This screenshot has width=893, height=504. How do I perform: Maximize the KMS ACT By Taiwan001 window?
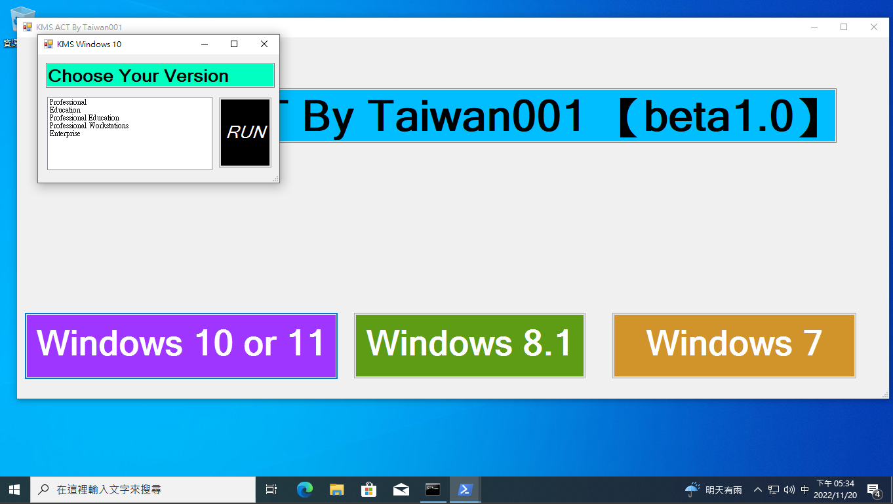(844, 27)
